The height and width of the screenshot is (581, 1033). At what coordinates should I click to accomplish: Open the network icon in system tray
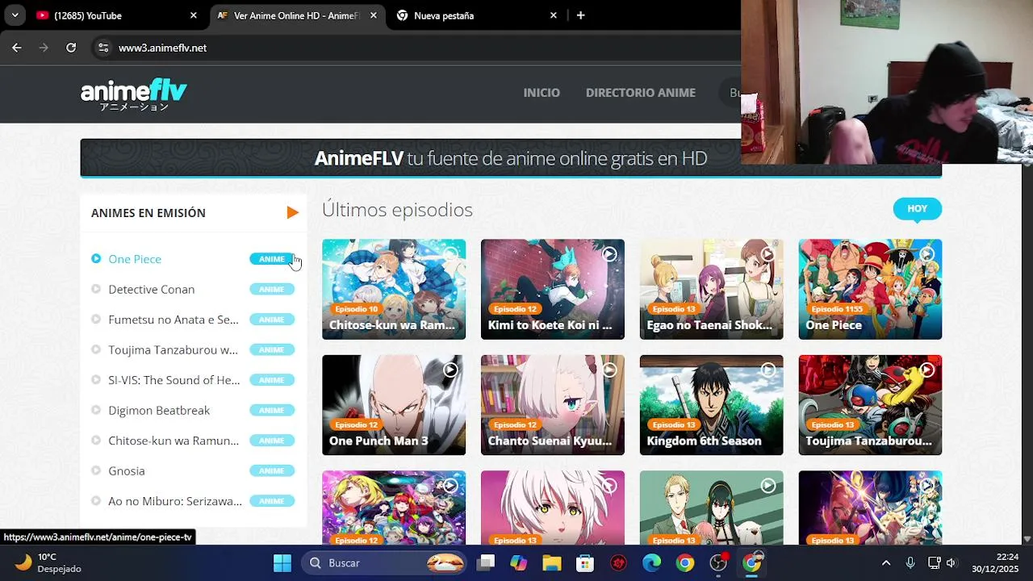tap(934, 562)
